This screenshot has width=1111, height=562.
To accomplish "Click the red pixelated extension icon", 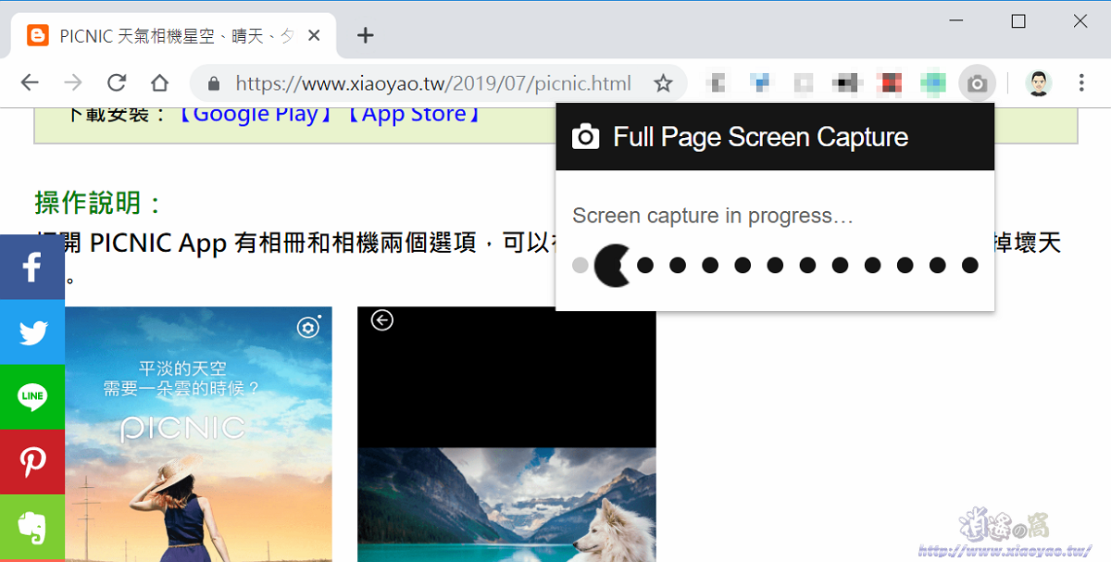I will (891, 84).
